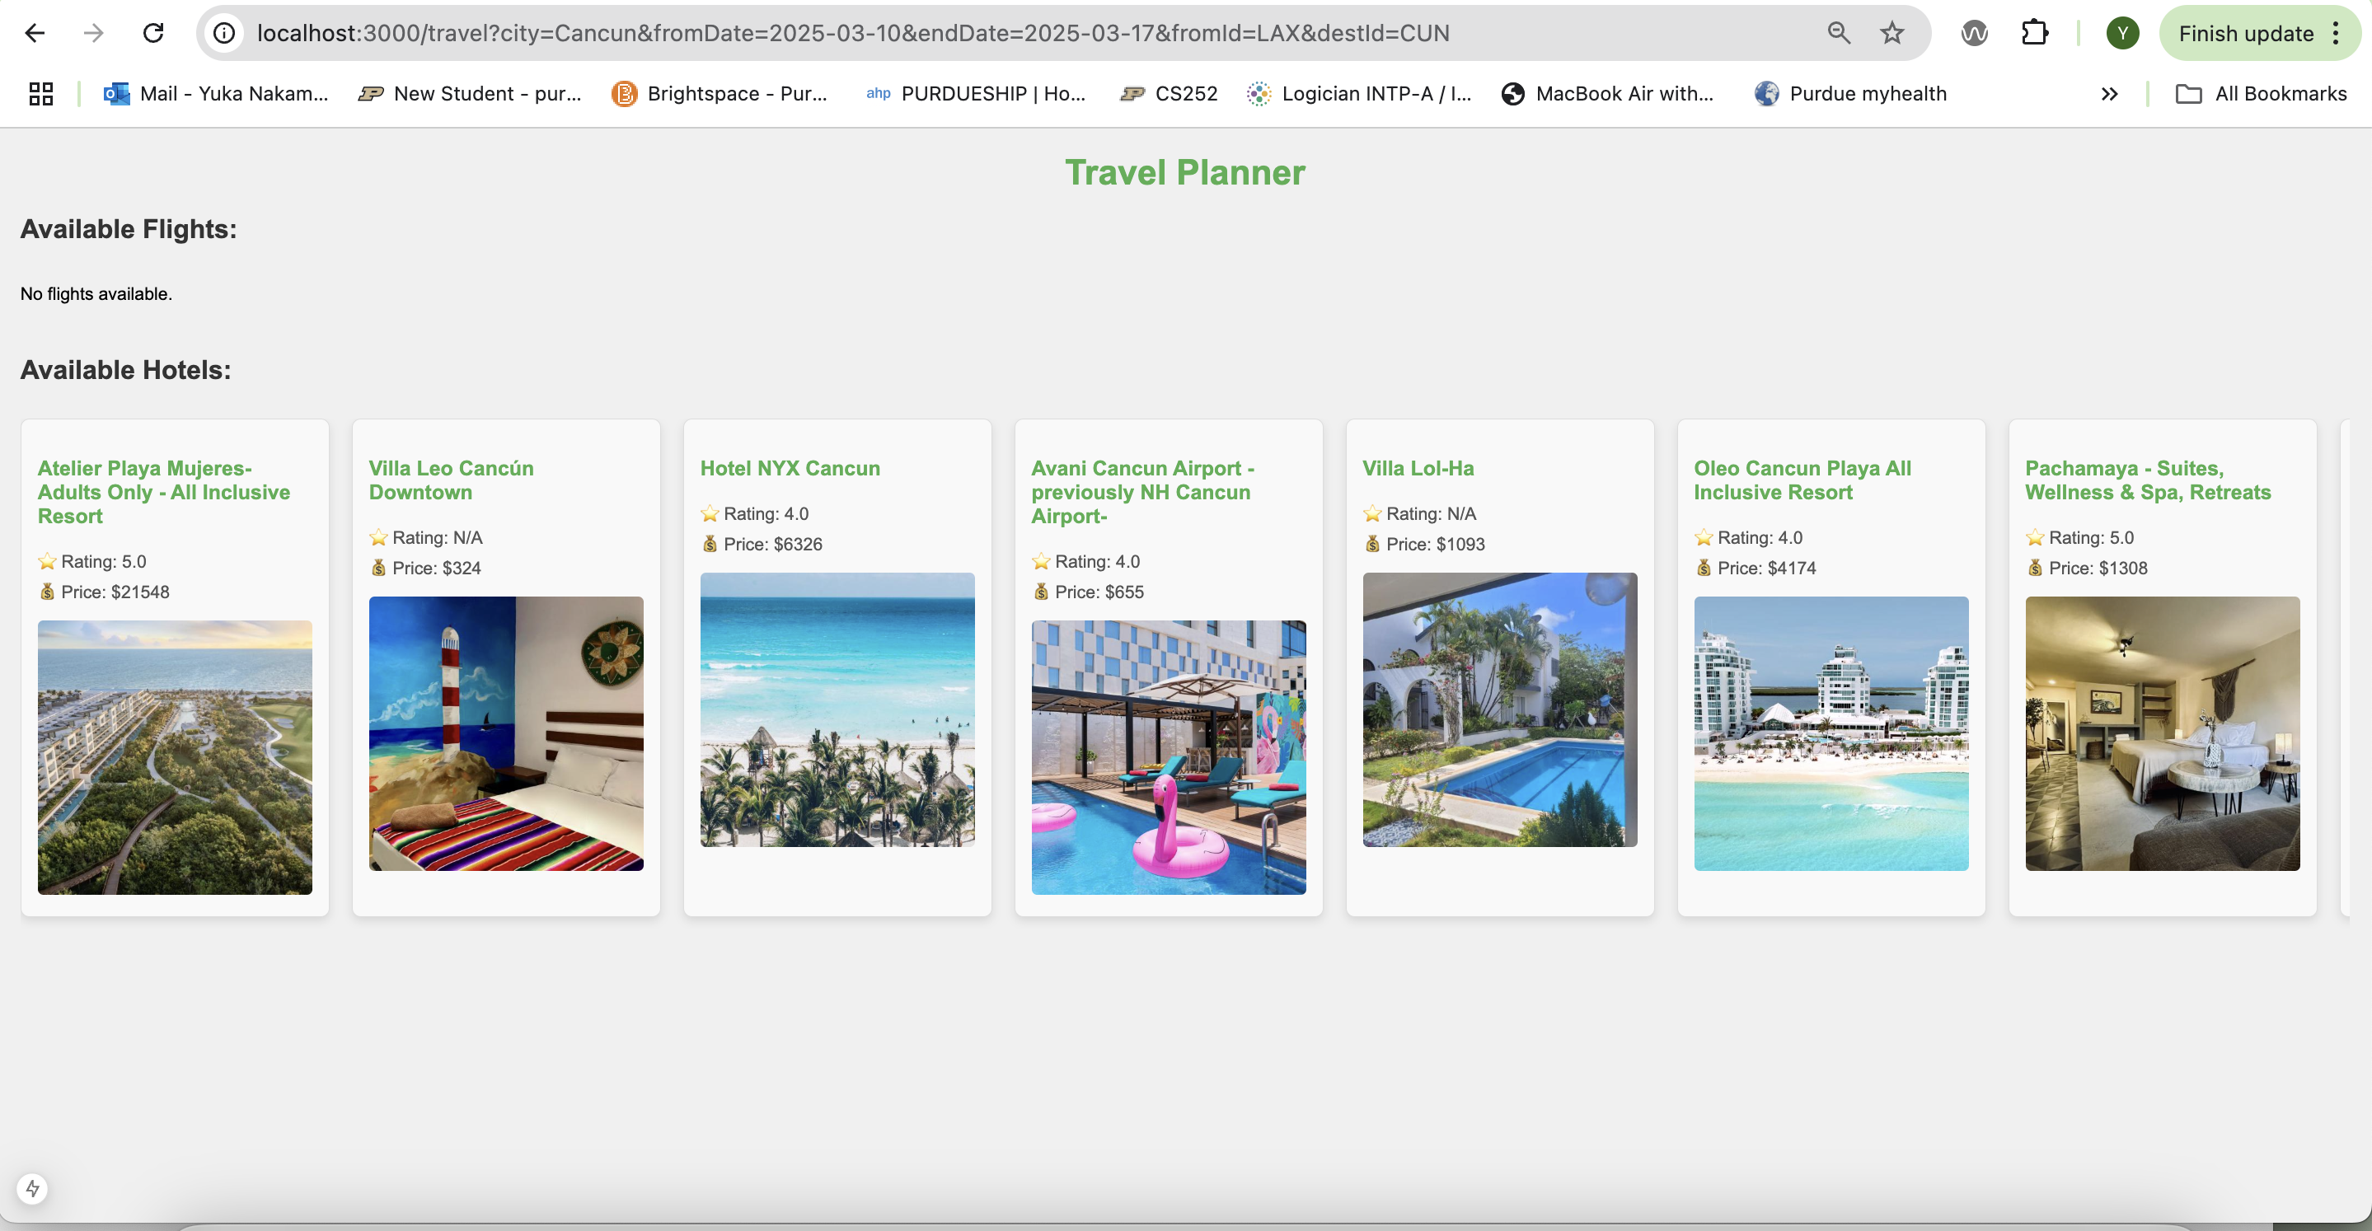Click the browser back arrow
Image resolution: width=2372 pixels, height=1231 pixels.
pos(35,33)
